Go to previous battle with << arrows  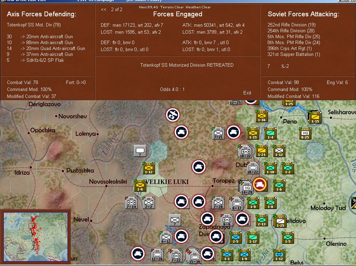(104, 9)
